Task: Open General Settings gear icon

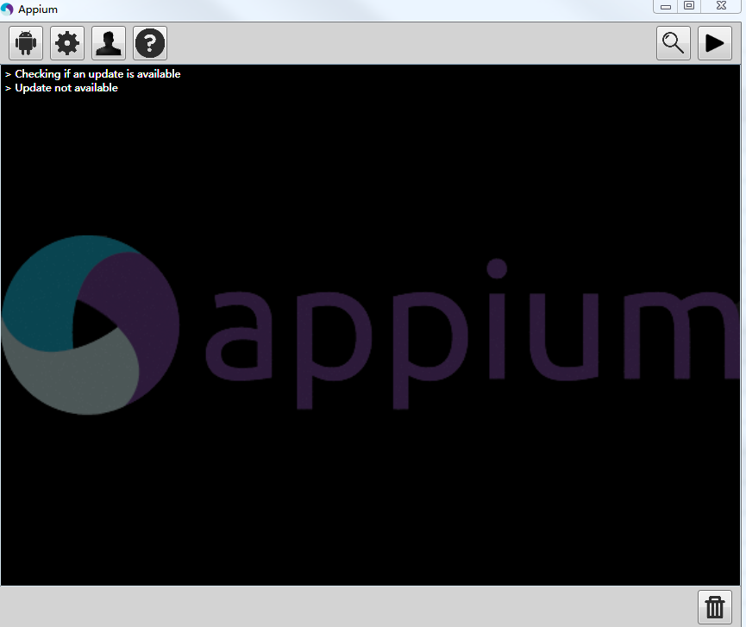Action: (x=67, y=43)
